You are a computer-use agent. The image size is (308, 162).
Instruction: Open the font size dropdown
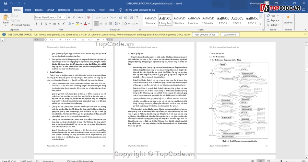65,17
